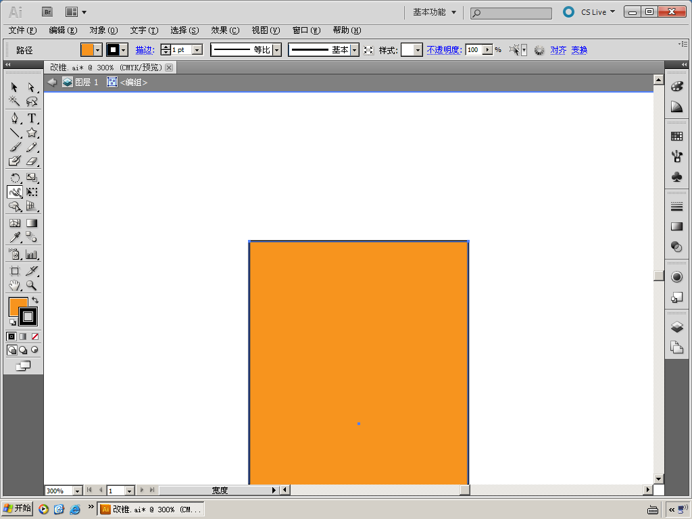The height and width of the screenshot is (519, 692).
Task: Enable Draw Normal mode
Action: (x=12, y=350)
